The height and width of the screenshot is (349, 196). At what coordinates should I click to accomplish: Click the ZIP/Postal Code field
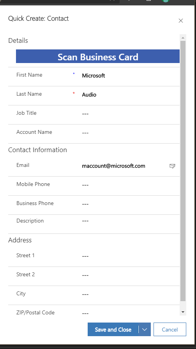pos(130,313)
